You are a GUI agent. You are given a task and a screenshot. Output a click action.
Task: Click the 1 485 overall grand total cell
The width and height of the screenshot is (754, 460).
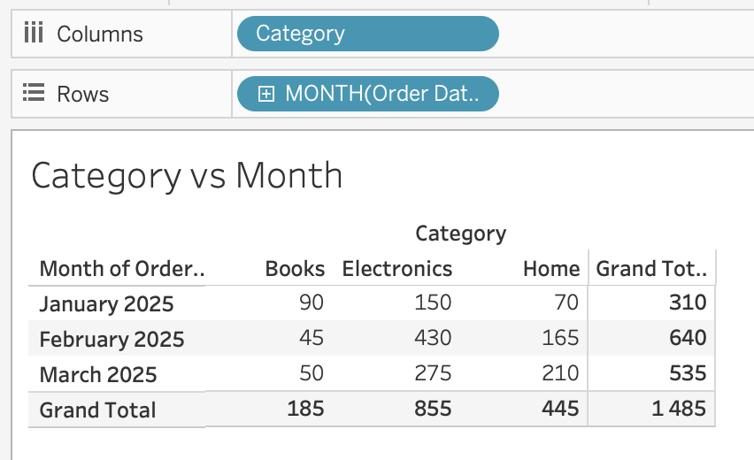[675, 409]
